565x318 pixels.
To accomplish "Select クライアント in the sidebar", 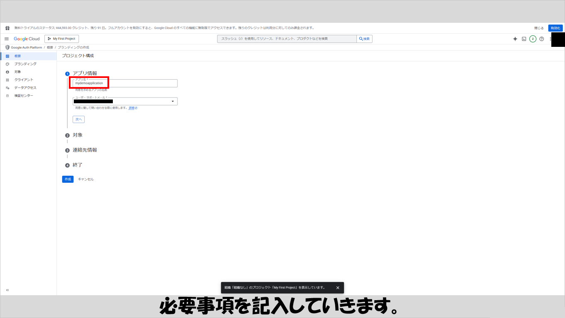I will (x=24, y=80).
